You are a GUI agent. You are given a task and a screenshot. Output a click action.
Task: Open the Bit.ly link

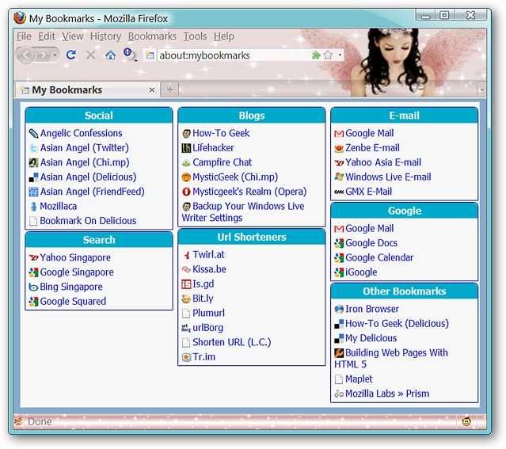coord(203,299)
